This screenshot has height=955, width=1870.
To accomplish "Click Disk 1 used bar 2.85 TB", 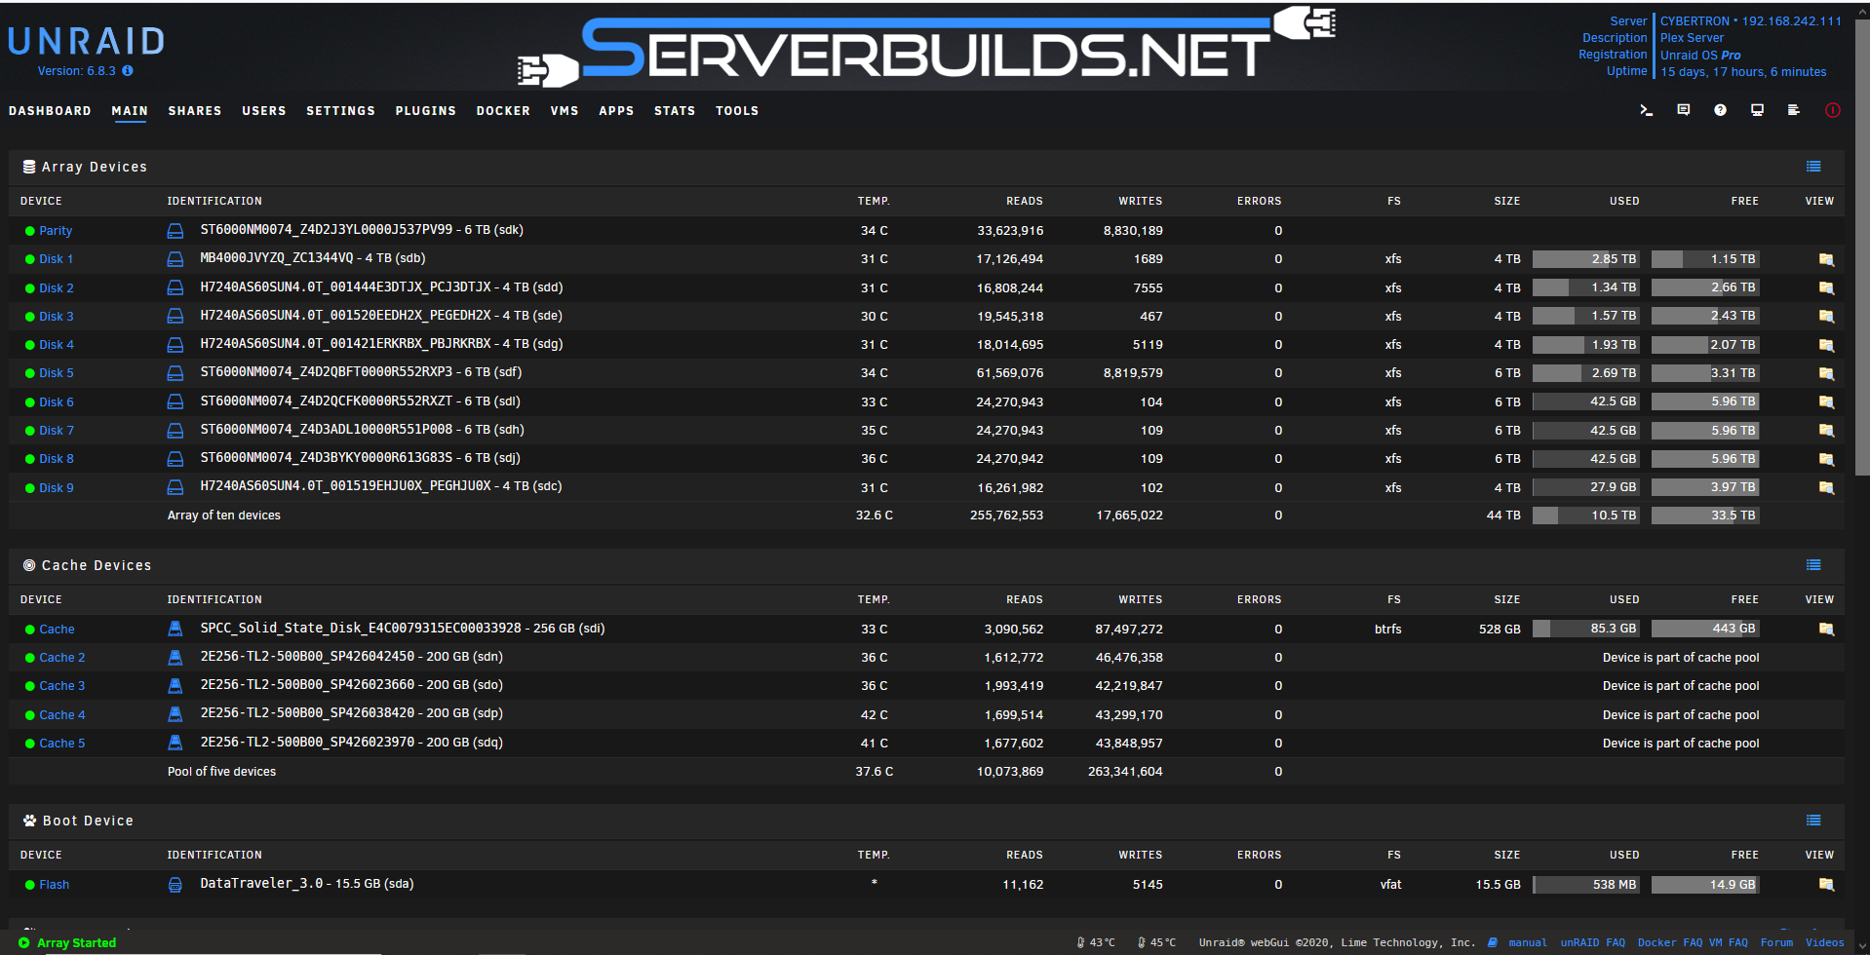I will coord(1586,259).
